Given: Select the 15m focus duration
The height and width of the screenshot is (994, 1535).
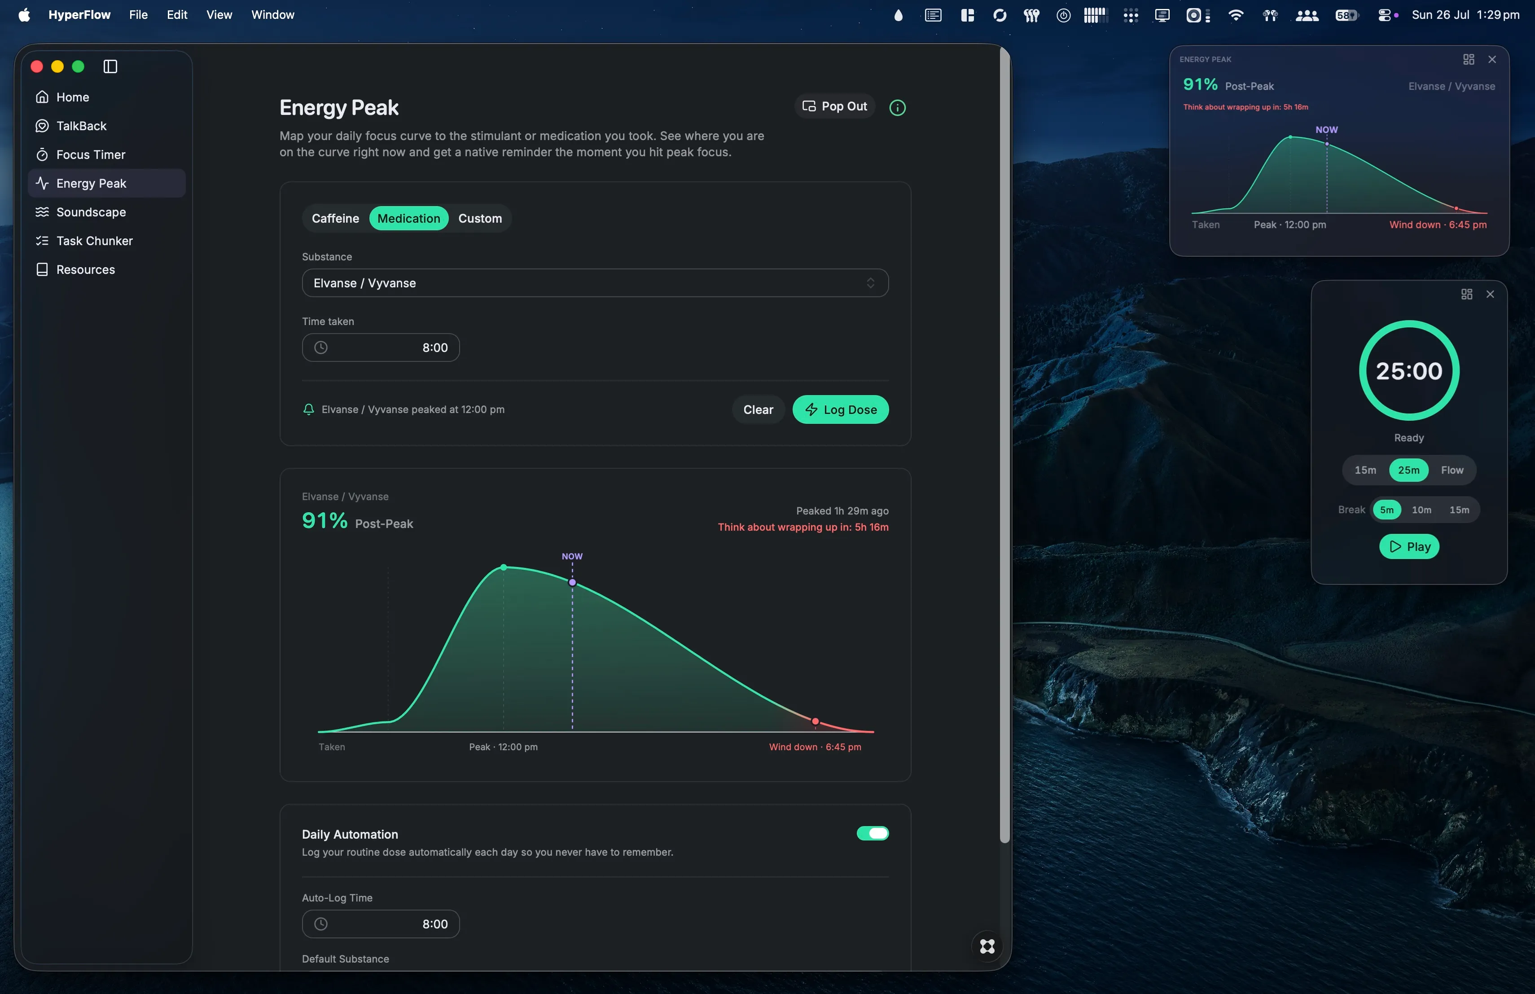Looking at the screenshot, I should (1365, 470).
